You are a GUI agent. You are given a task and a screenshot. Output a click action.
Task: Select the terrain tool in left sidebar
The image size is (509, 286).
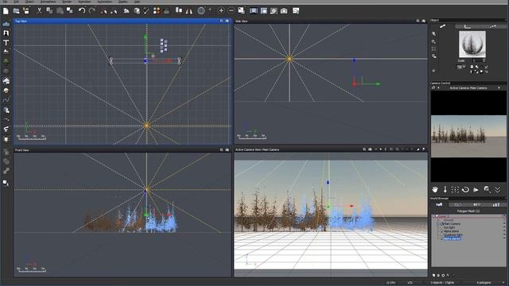(x=6, y=52)
